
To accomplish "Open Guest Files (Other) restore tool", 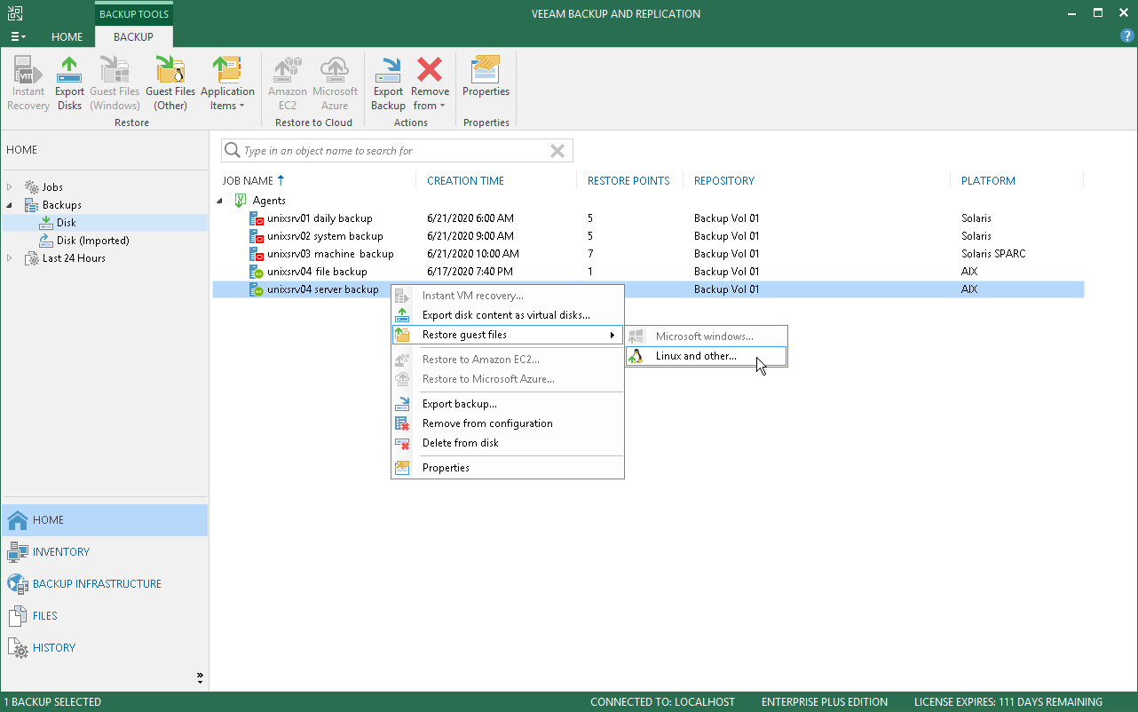I will point(170,83).
